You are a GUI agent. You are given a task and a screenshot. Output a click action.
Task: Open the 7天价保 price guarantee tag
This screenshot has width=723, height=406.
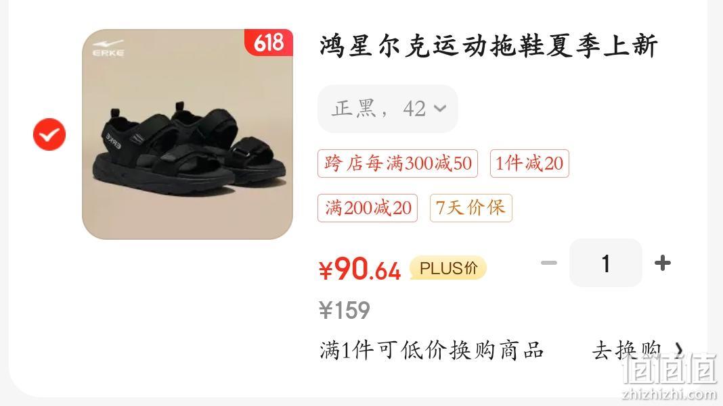(470, 208)
